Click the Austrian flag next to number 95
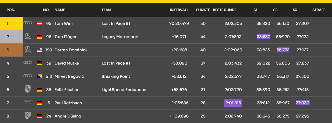 point(39,23)
